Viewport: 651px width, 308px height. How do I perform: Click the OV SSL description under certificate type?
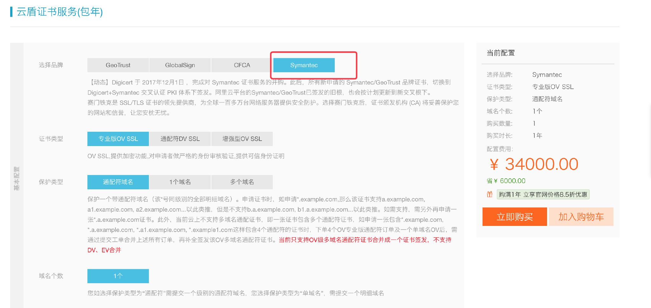(186, 156)
